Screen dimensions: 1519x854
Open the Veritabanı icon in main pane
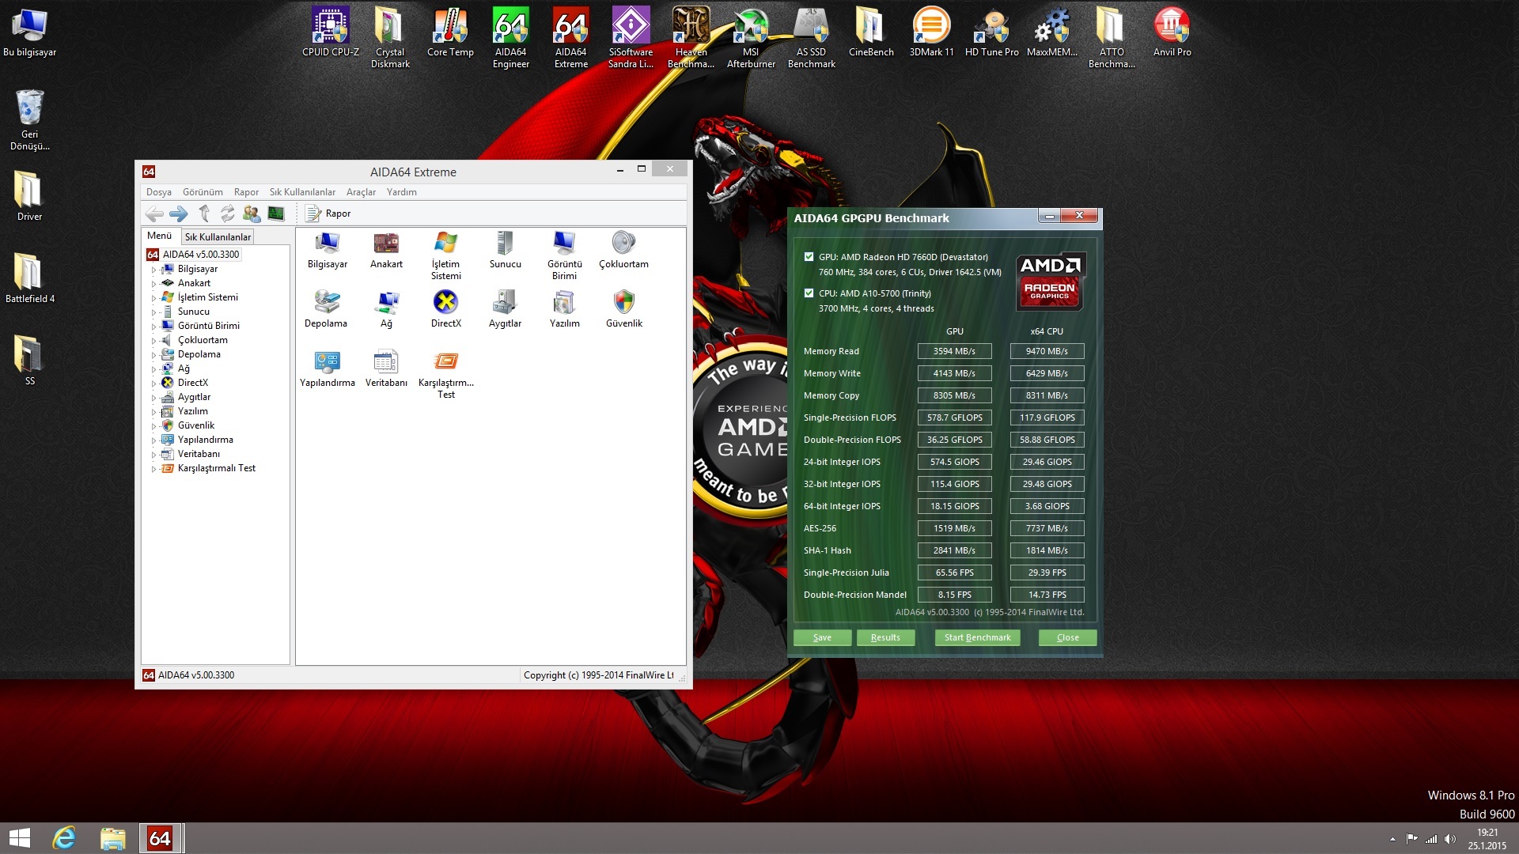pyautogui.click(x=386, y=368)
